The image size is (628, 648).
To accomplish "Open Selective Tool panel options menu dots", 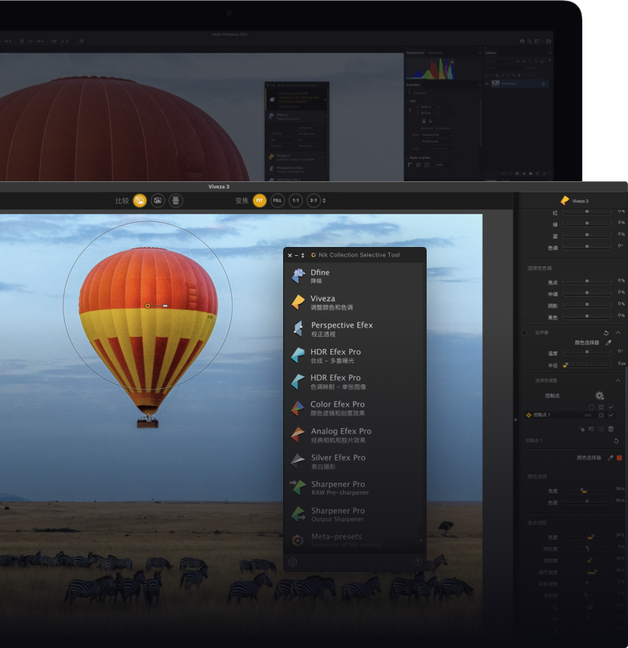I will click(302, 255).
